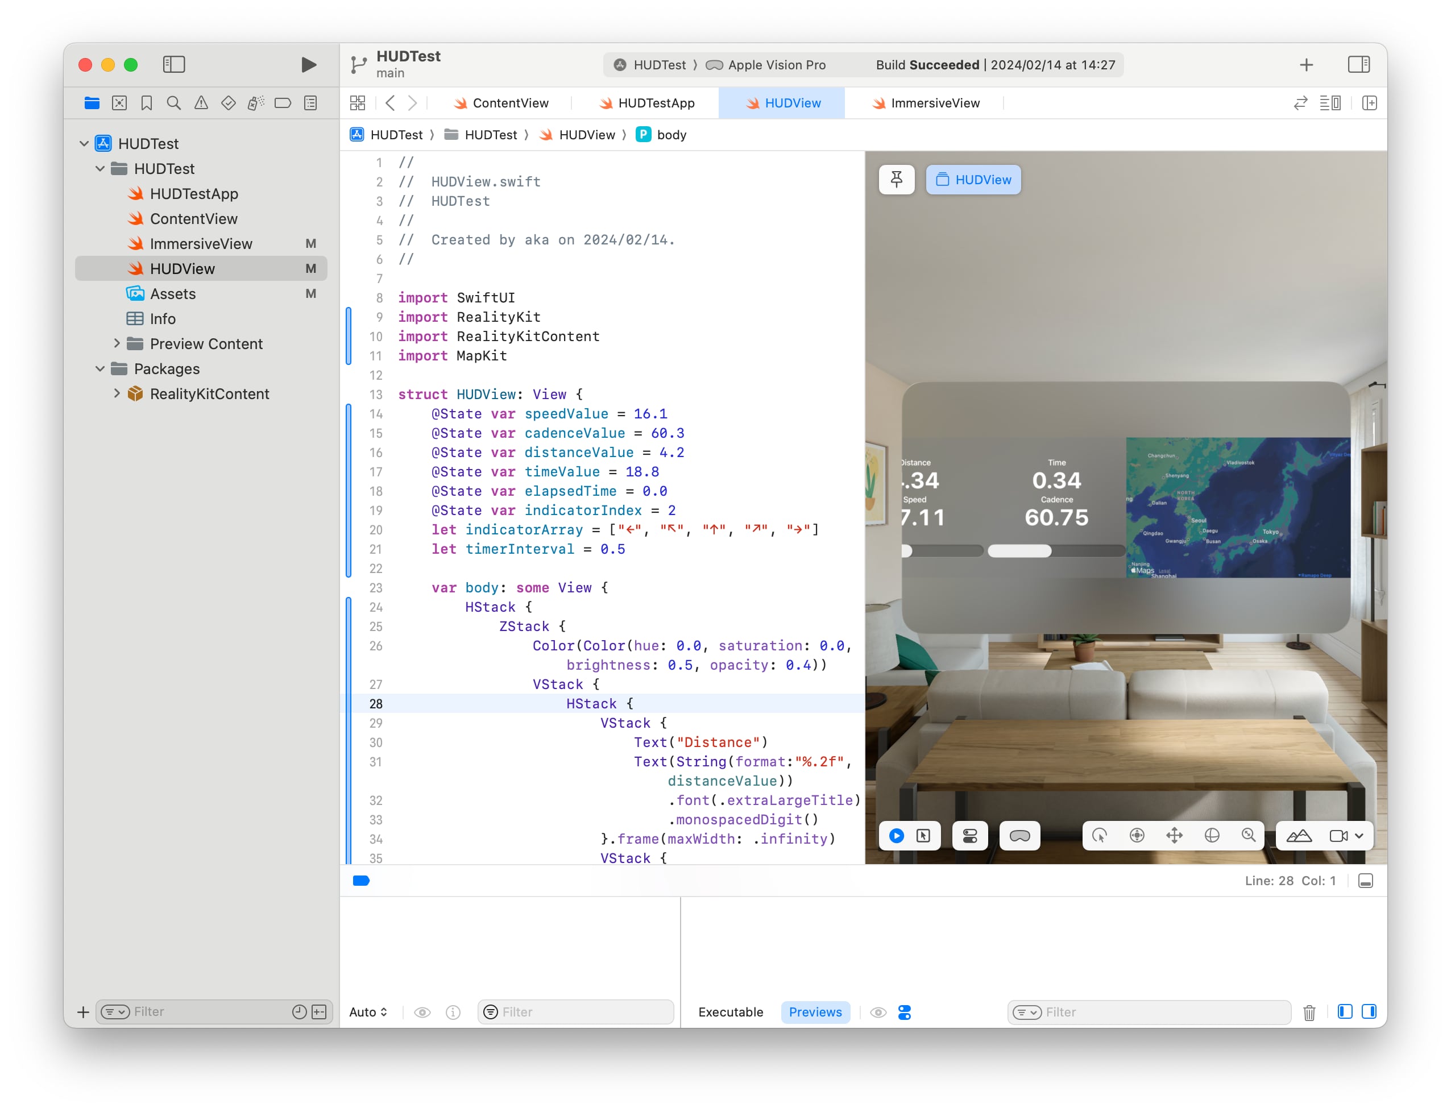Click the trash icon to clear console
1451x1112 pixels.
point(1309,1012)
